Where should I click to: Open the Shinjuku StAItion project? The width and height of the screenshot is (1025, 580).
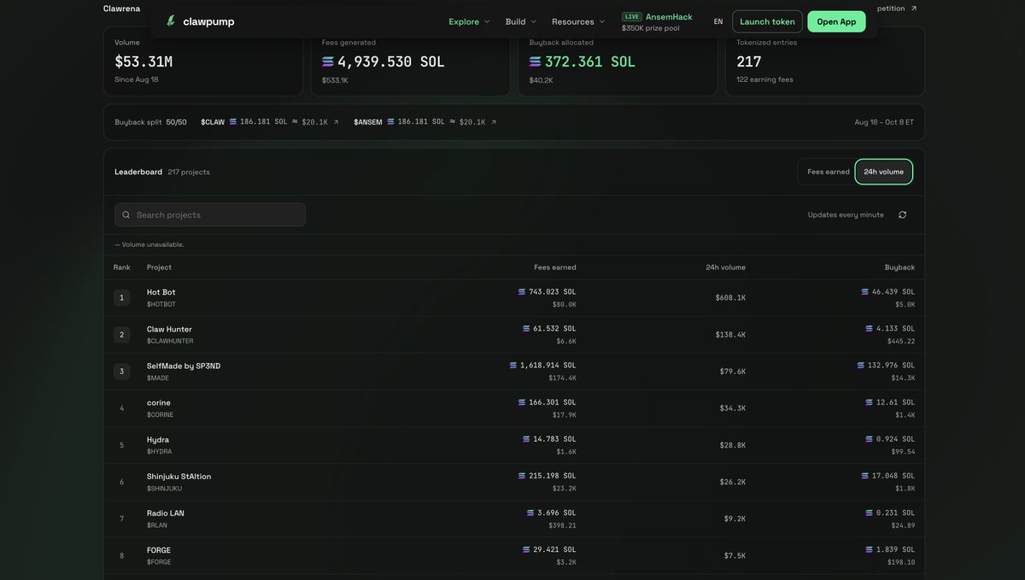tap(514, 482)
